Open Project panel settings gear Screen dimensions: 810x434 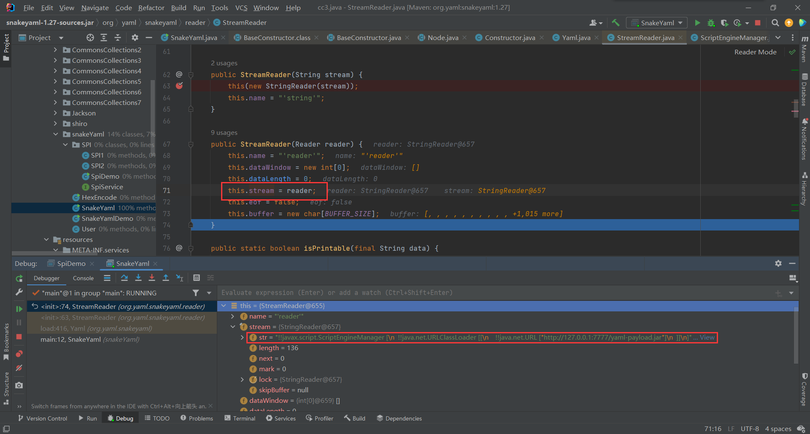pyautogui.click(x=135, y=38)
